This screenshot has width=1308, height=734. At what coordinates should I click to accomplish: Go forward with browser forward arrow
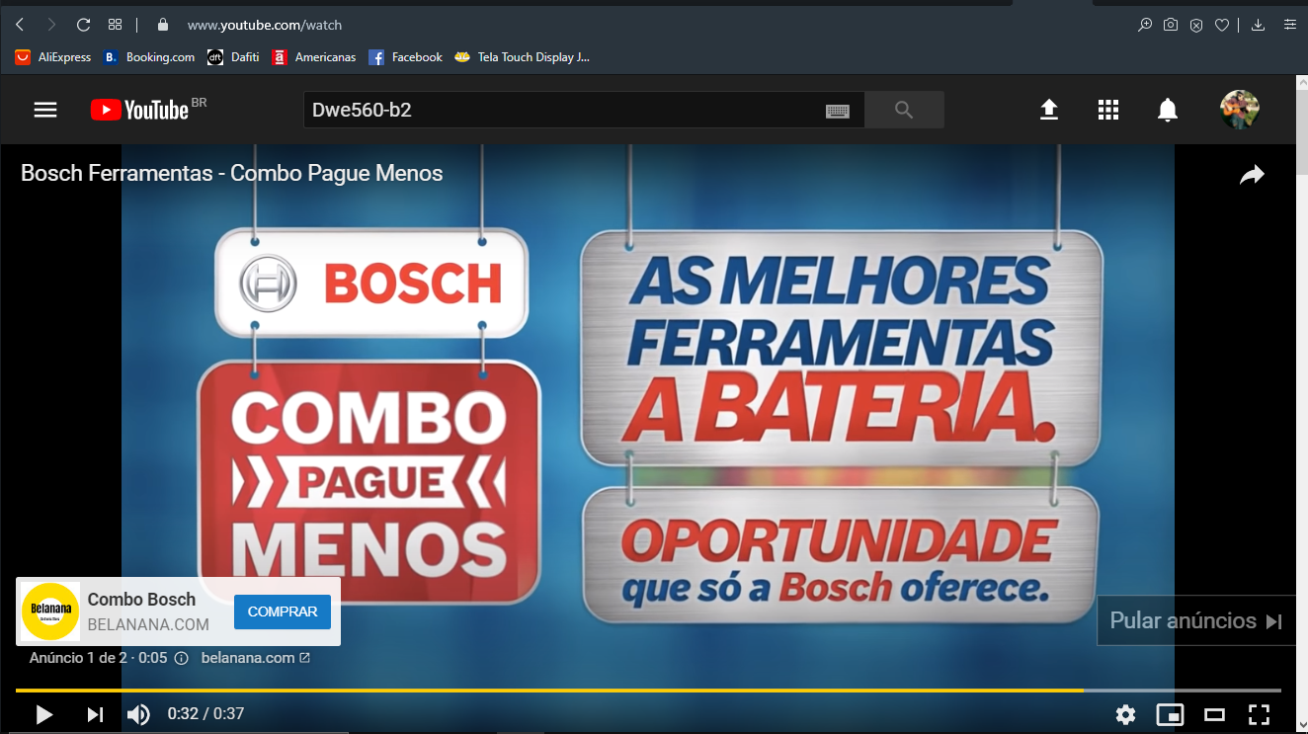point(51,25)
